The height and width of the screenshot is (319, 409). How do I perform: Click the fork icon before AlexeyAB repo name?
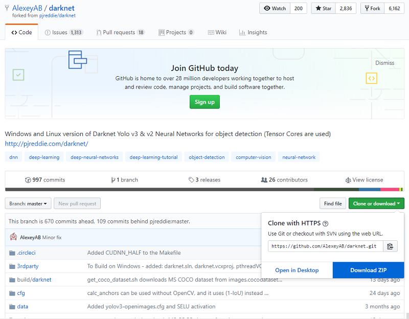pyautogui.click(x=7, y=8)
